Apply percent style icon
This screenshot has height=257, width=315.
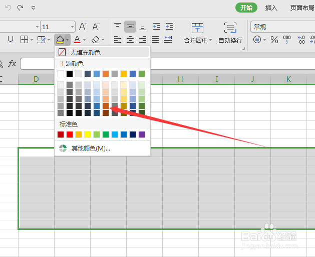pyautogui.click(x=274, y=40)
